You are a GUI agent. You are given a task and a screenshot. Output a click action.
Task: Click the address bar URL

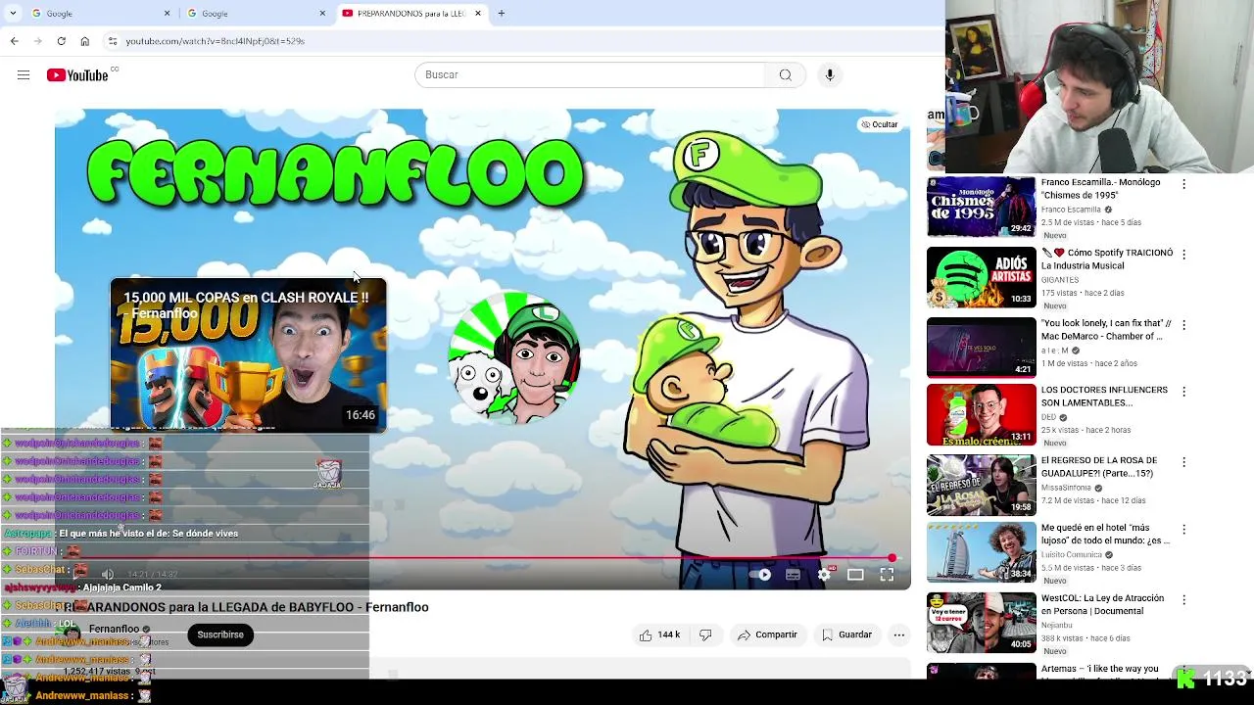[x=215, y=41]
